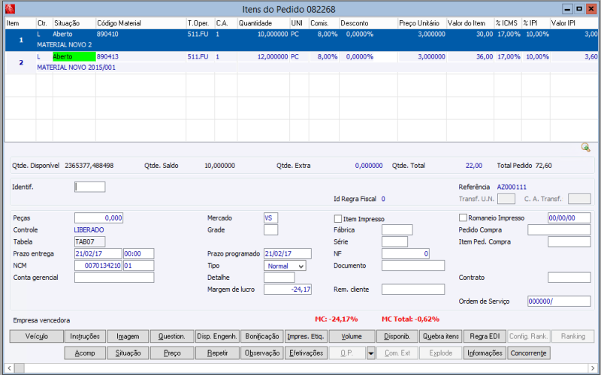Screen dimensions: 601x375
Task: Enable the Romaneio Impresso checkbox
Action: tap(463, 217)
